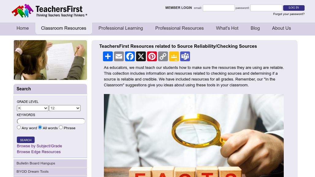
Task: Share to X (Twitter) icon
Action: 141,56
